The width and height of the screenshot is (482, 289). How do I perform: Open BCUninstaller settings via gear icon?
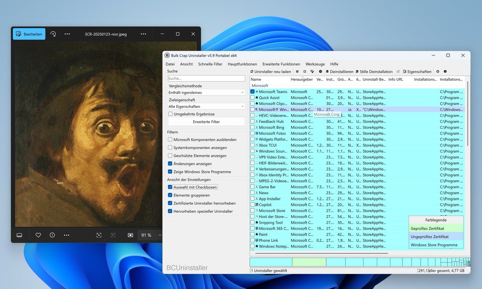pos(437,71)
